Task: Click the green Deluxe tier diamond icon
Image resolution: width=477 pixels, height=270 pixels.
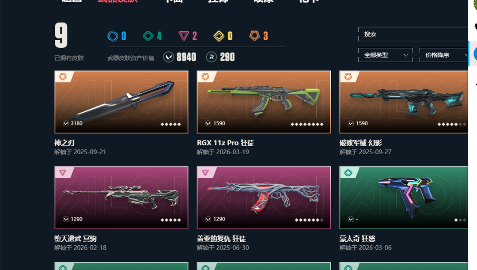Action: point(148,36)
